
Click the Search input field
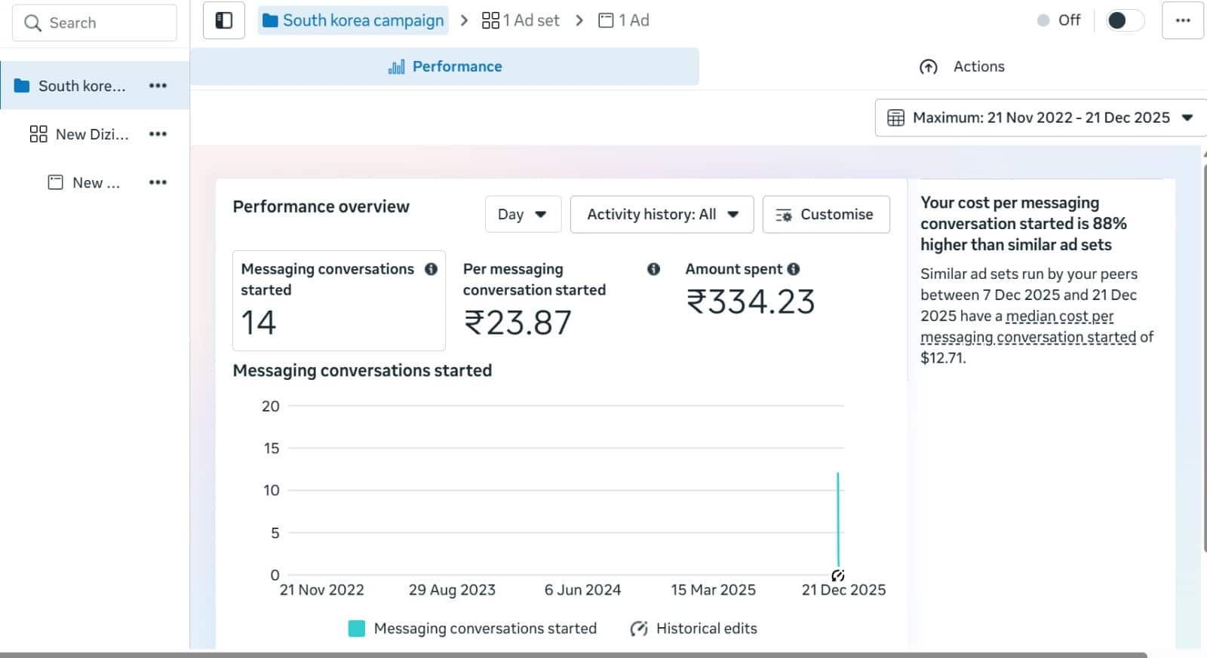(x=95, y=23)
